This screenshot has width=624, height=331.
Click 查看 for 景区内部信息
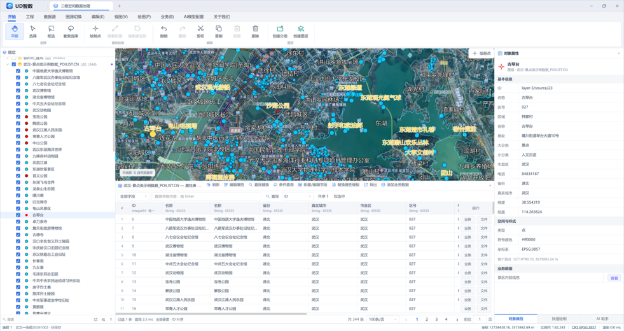(x=614, y=278)
